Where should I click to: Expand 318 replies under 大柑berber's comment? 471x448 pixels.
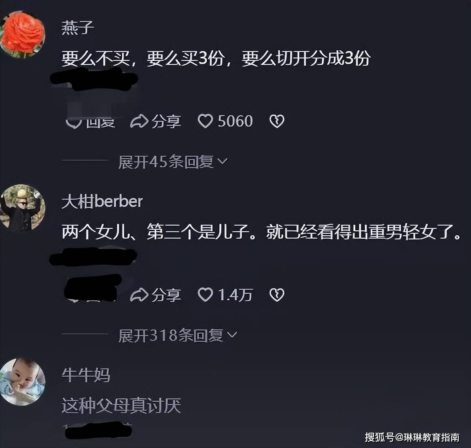click(178, 335)
